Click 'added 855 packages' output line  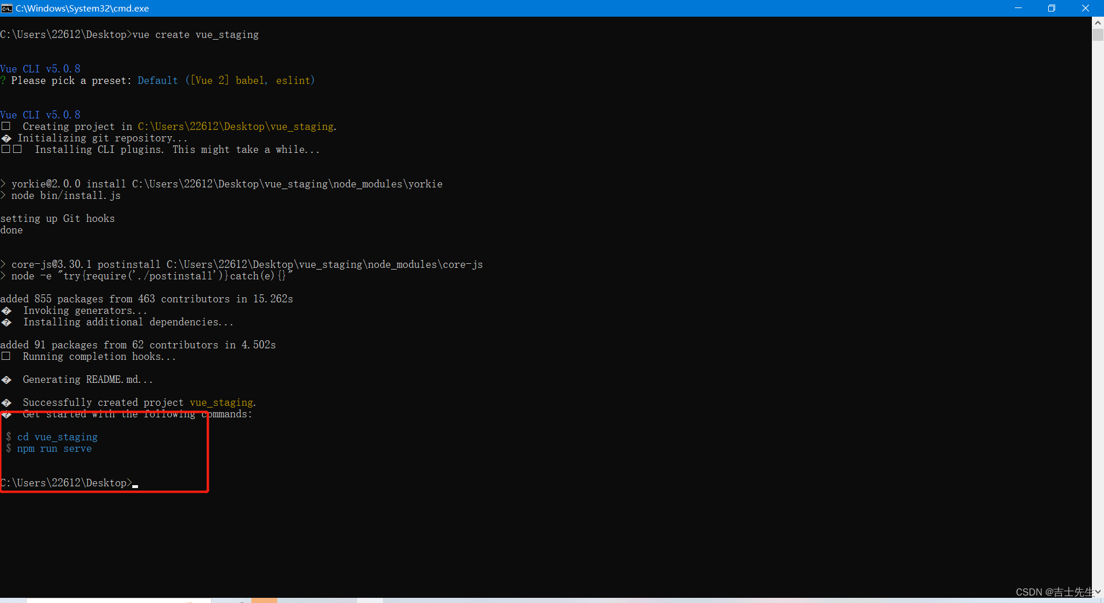[147, 299]
